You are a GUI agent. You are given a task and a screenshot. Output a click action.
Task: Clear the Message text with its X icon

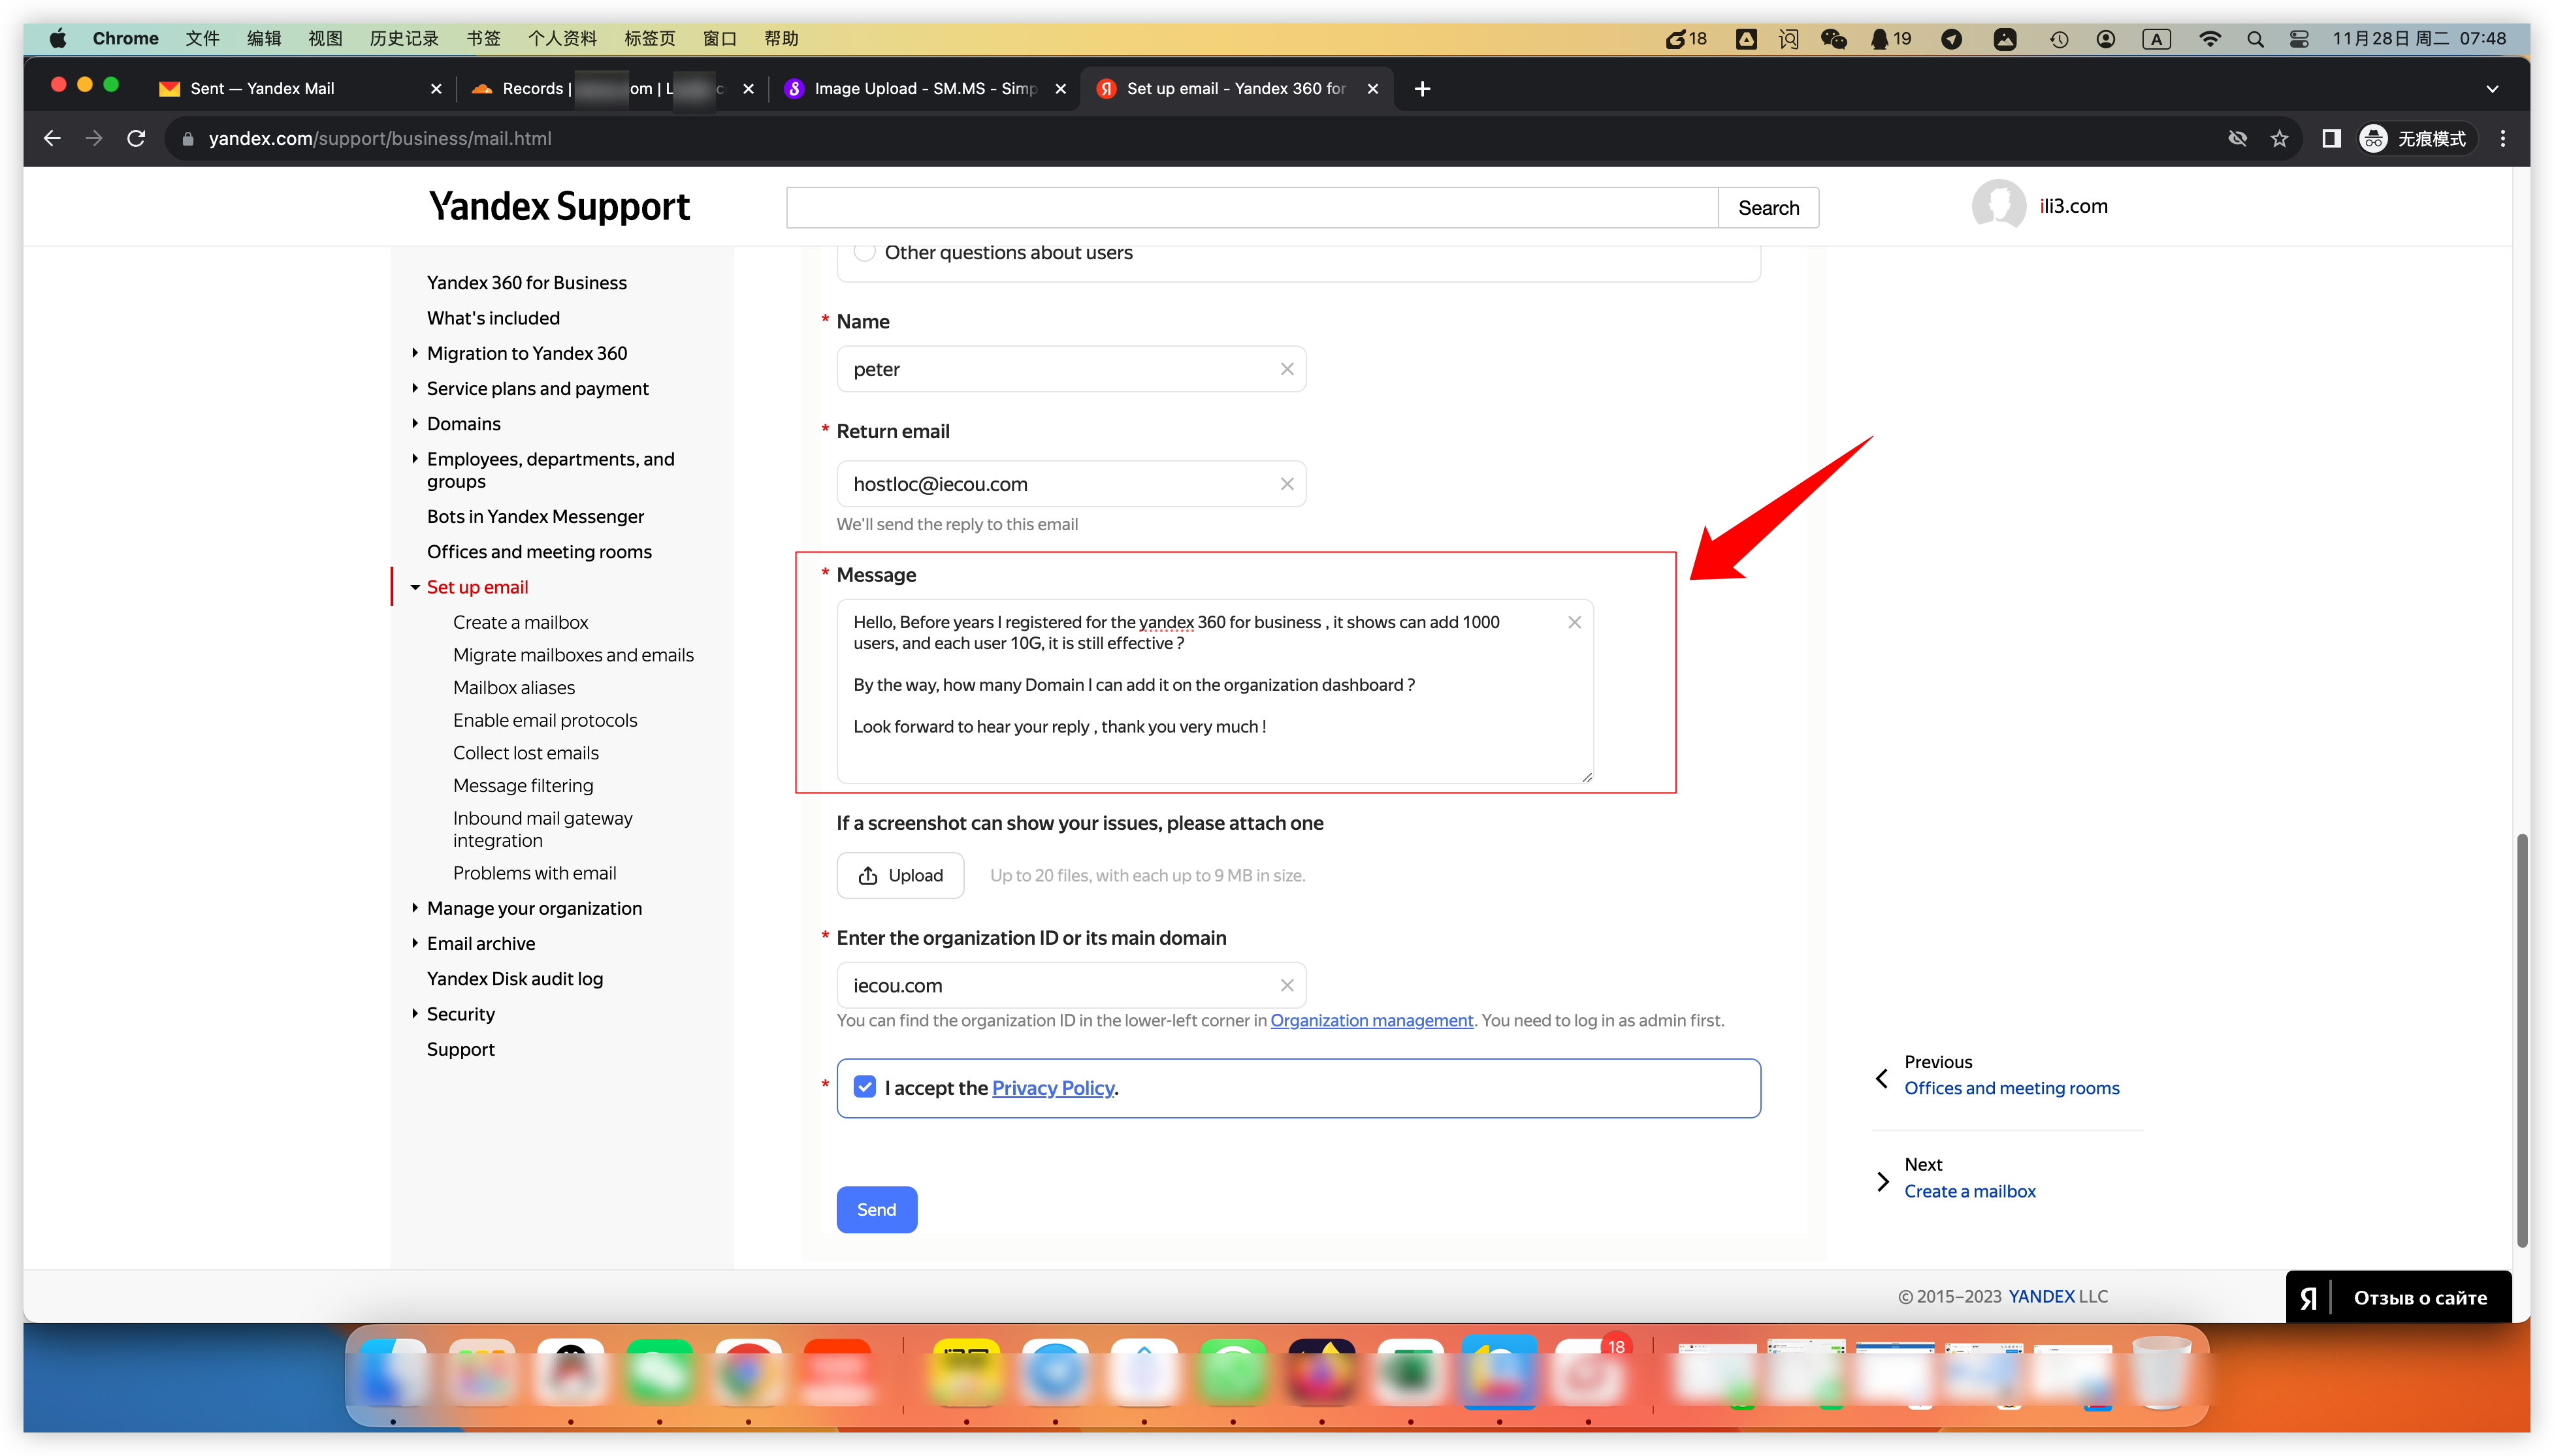coord(1574,622)
